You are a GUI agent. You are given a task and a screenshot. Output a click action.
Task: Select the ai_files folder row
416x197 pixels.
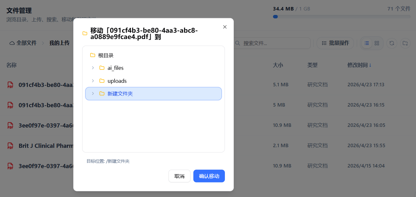tap(154, 68)
